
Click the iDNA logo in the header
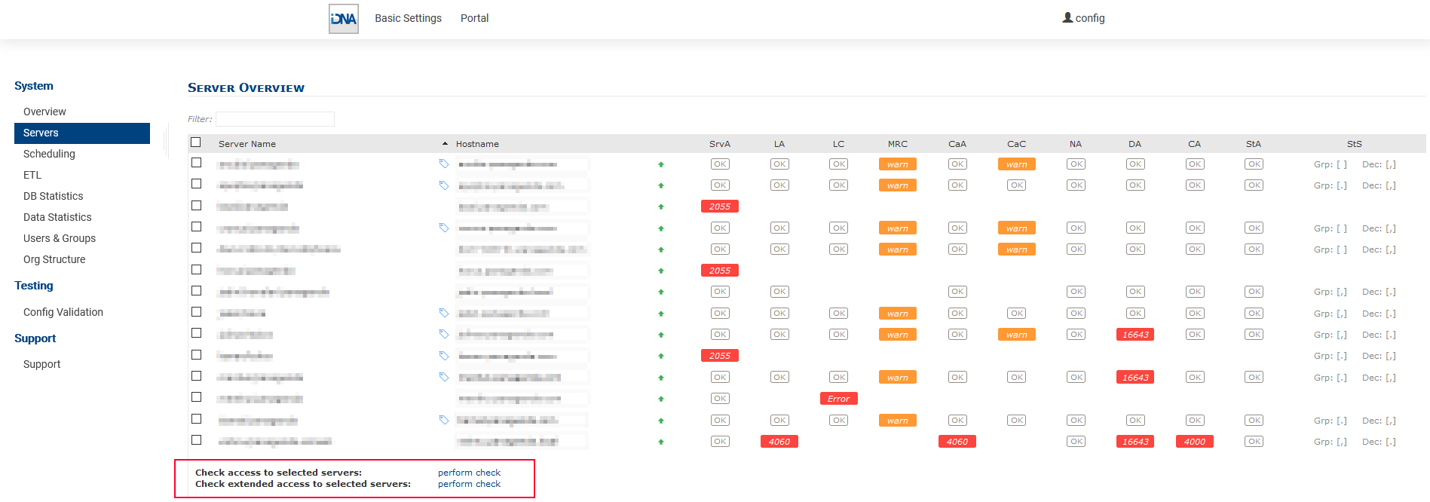[x=343, y=19]
